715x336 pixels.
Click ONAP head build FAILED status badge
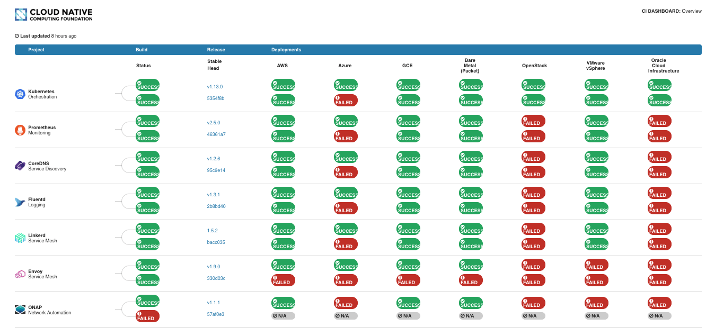(x=147, y=316)
